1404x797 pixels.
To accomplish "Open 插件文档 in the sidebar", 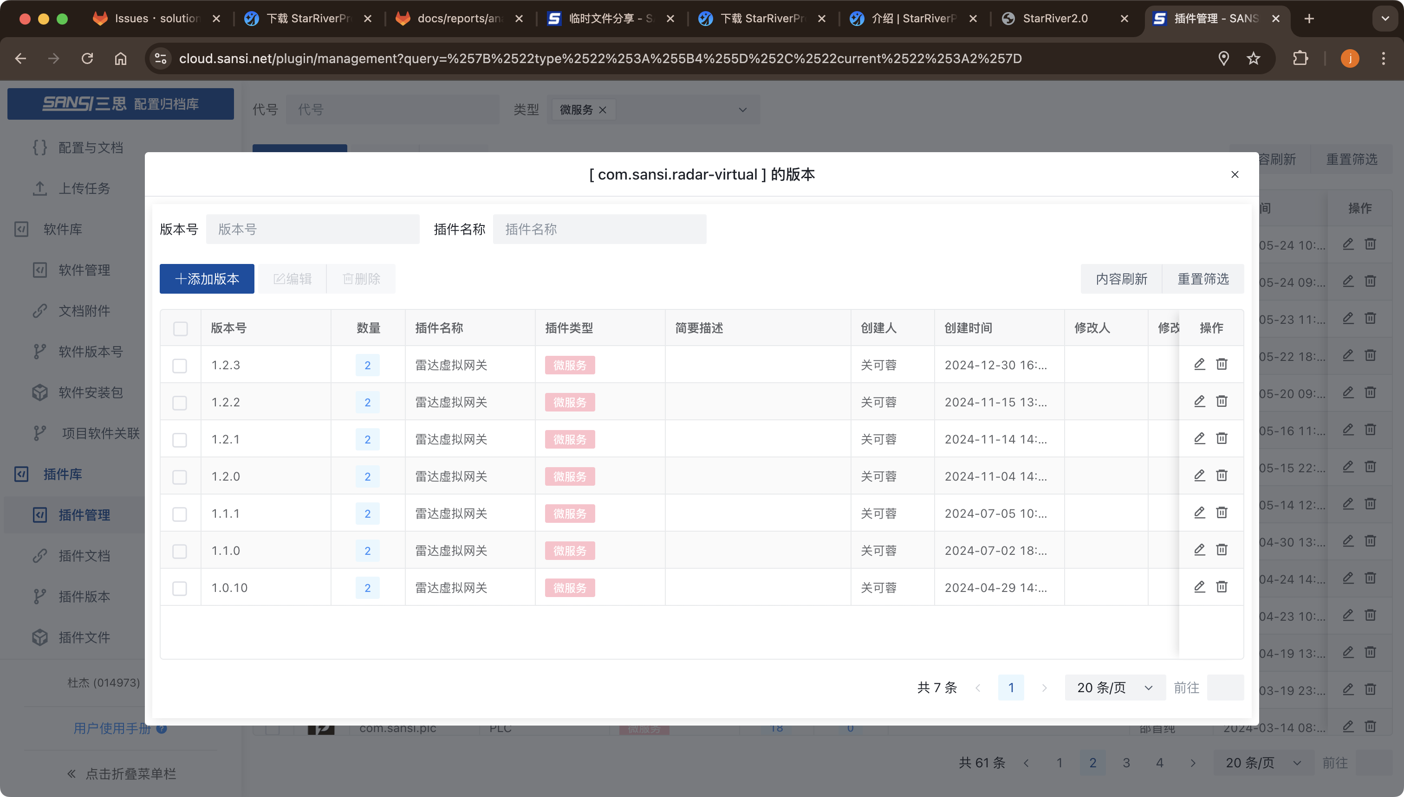I will click(84, 556).
